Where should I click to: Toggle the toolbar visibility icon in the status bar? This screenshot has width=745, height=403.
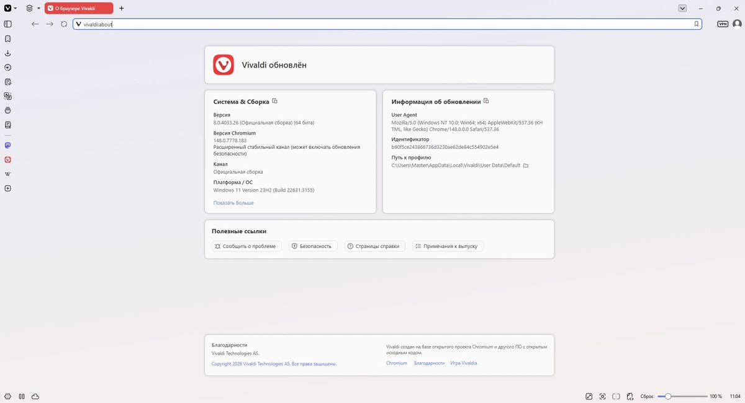click(589, 396)
